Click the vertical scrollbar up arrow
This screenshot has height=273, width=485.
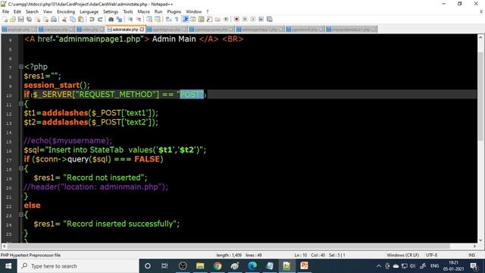point(480,37)
